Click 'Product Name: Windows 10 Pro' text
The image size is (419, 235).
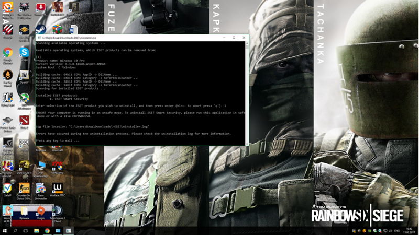(x=60, y=61)
